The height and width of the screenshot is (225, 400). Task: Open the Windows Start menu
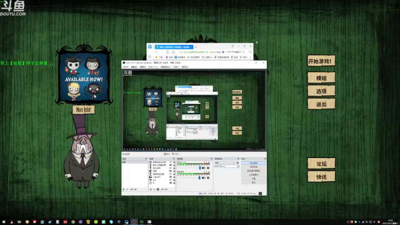pyautogui.click(x=3, y=222)
